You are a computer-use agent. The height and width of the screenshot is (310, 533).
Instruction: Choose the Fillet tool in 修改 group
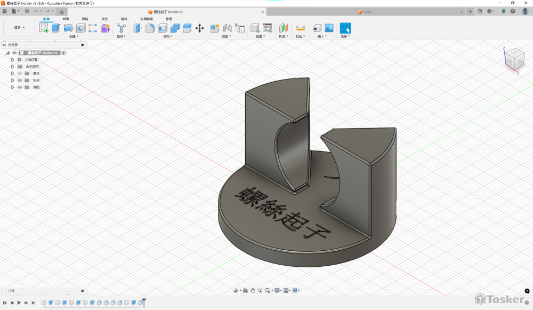coord(150,28)
